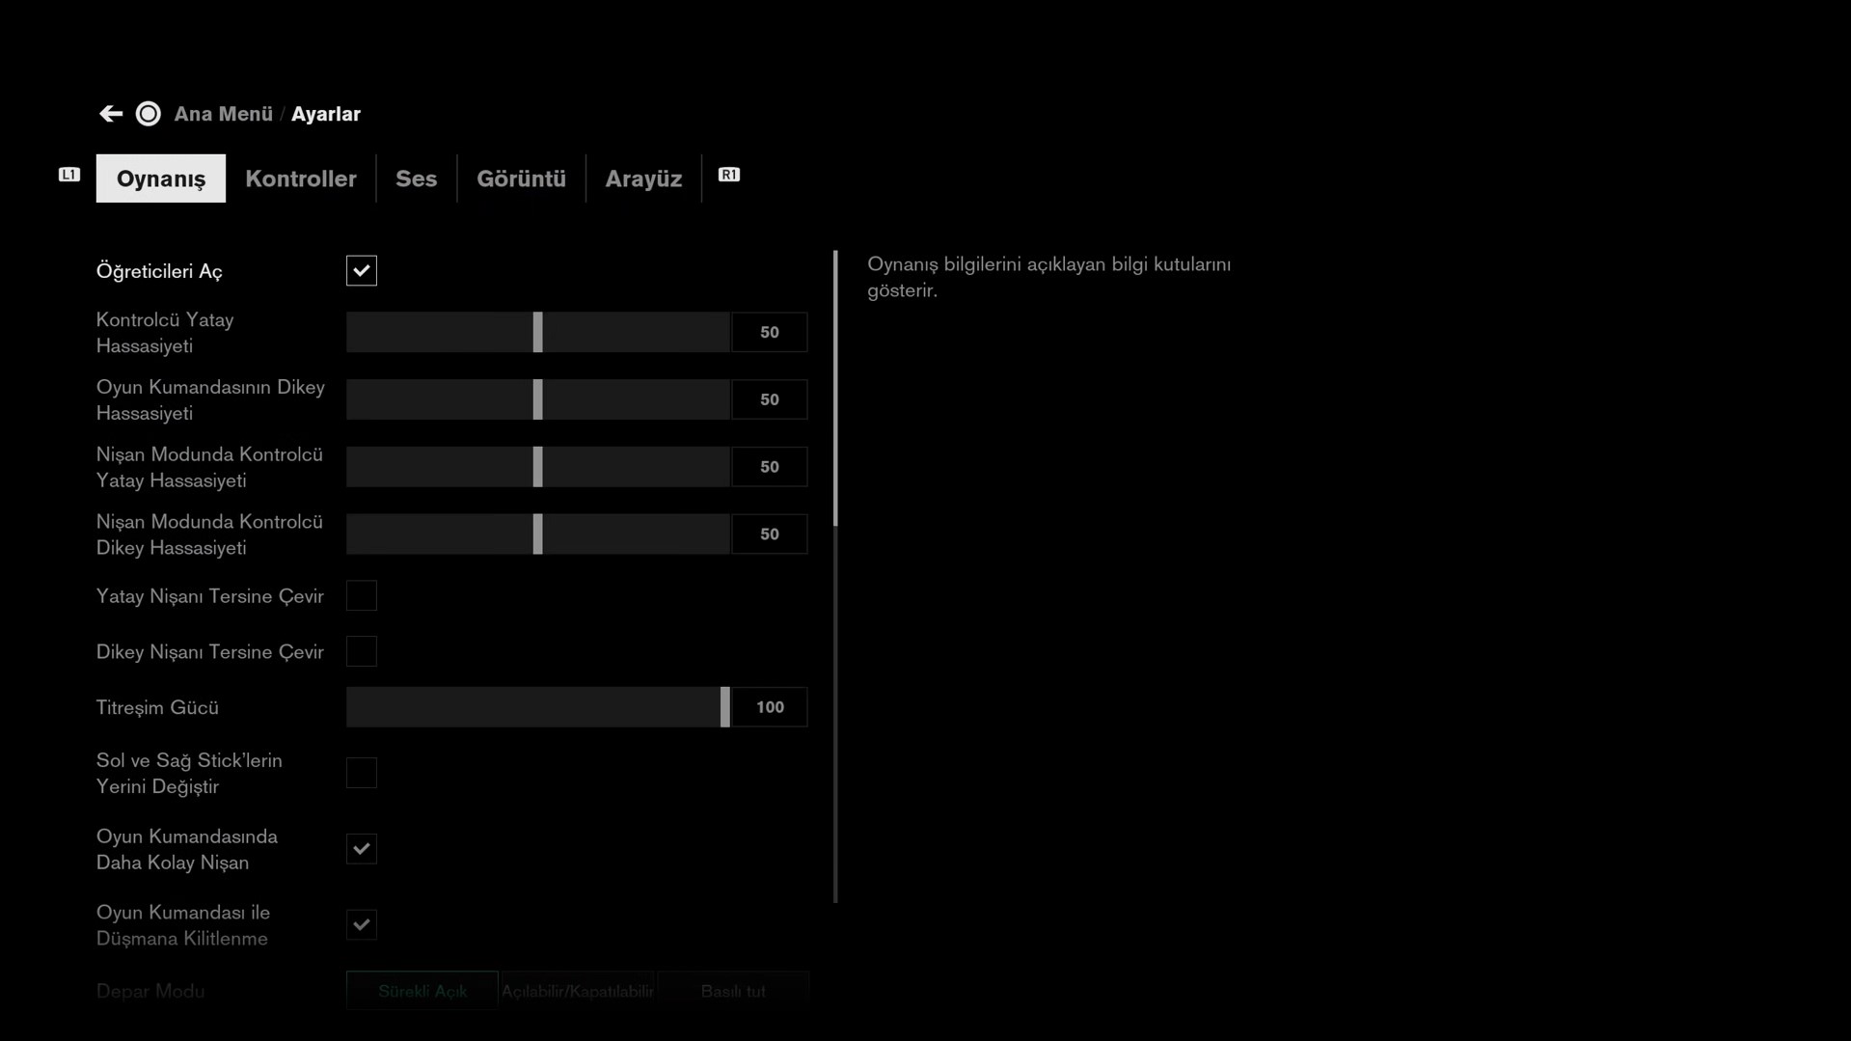Go to Ana Menü breadcrumb
1851x1041 pixels.
click(223, 114)
